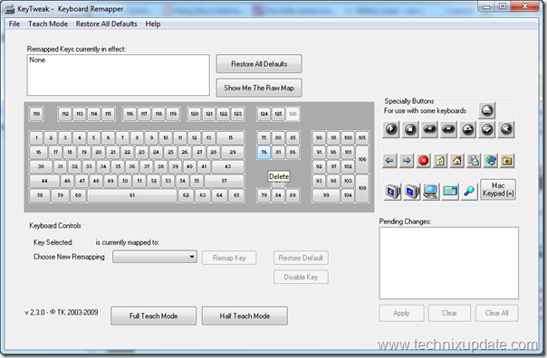
Task: Select keyboard key number 44
Action: (44, 181)
